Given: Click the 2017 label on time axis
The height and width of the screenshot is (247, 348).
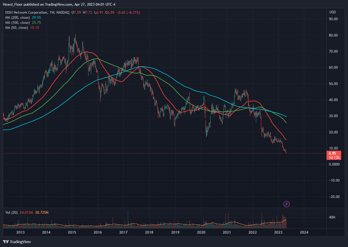Looking at the screenshot, I should [x=123, y=232].
